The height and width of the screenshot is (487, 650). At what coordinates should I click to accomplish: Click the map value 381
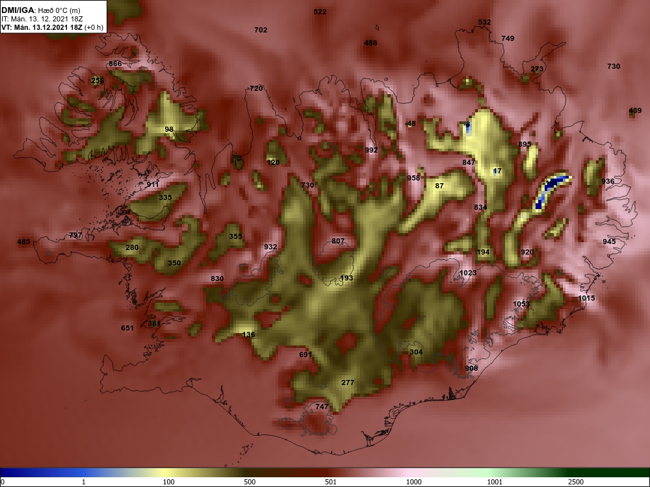(154, 324)
